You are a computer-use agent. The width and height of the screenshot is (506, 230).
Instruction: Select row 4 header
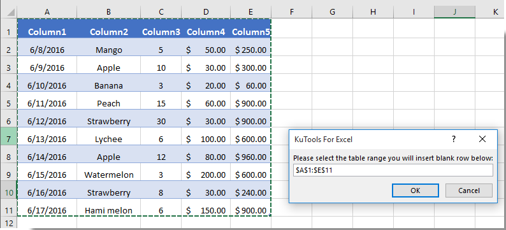click(x=8, y=83)
